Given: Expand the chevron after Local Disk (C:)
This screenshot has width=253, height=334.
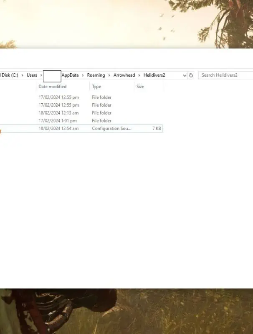Looking at the screenshot, I should coord(22,75).
